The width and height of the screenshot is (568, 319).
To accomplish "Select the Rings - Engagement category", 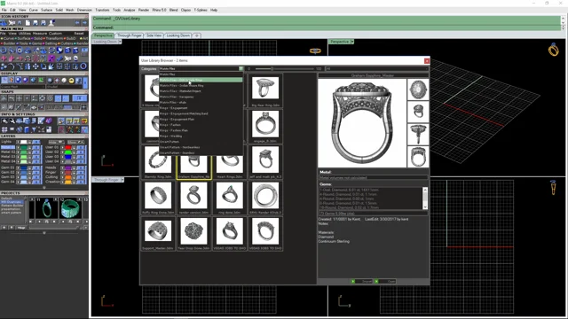I will tap(201, 108).
